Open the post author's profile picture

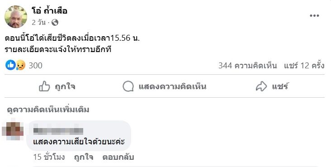(16, 17)
